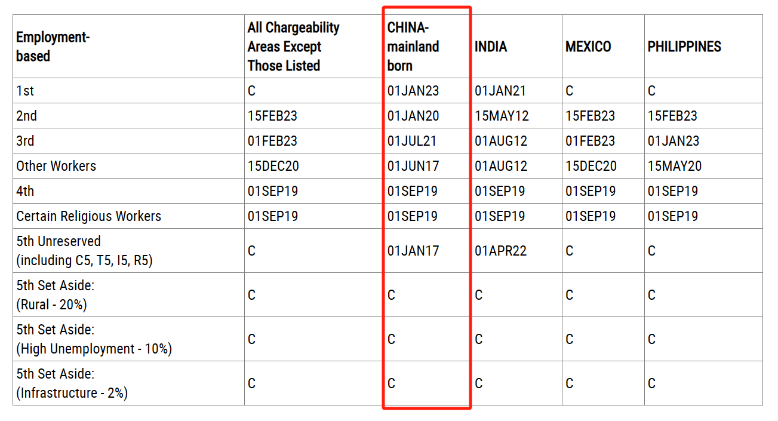The height and width of the screenshot is (421, 778).
Task: Select the 01JUN17 Other Workers date
Action: pyautogui.click(x=413, y=166)
